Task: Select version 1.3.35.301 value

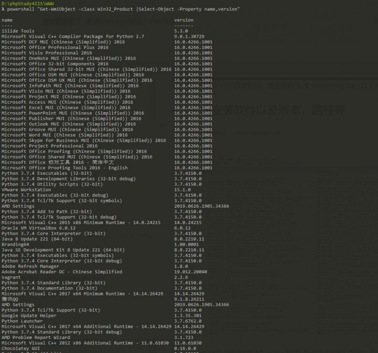Action: click(188, 316)
